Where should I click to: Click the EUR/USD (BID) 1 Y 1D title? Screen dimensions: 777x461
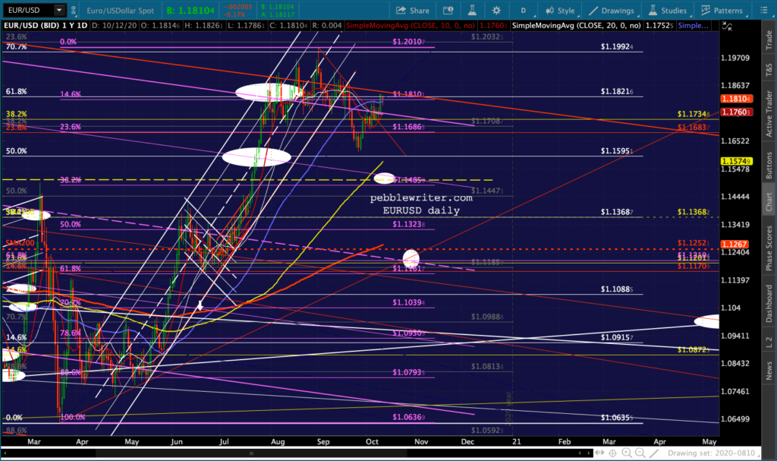(x=46, y=25)
